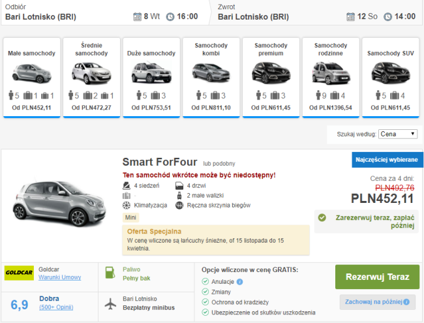Click Zachowaj na później button
Screen dimensions: 424x323
tap(378, 302)
